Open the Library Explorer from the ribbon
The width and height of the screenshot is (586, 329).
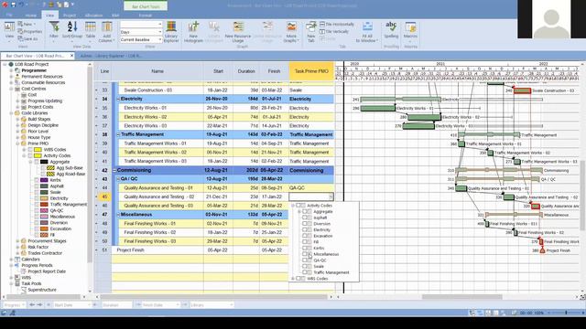coord(171,31)
